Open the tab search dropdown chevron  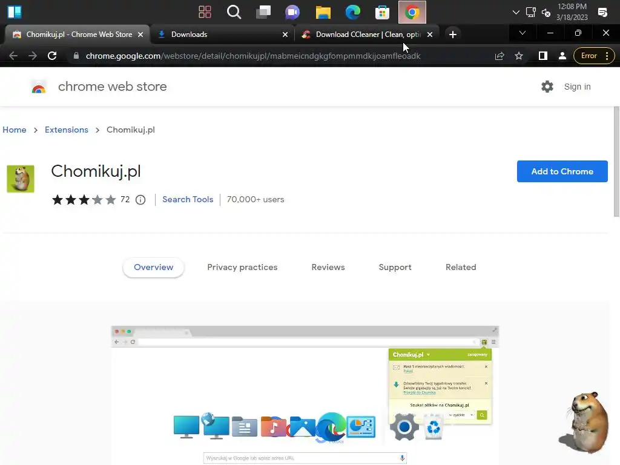pyautogui.click(x=523, y=33)
